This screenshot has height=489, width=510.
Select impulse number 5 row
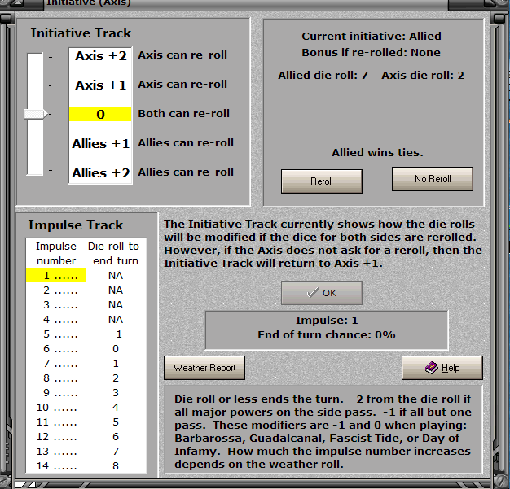point(86,334)
